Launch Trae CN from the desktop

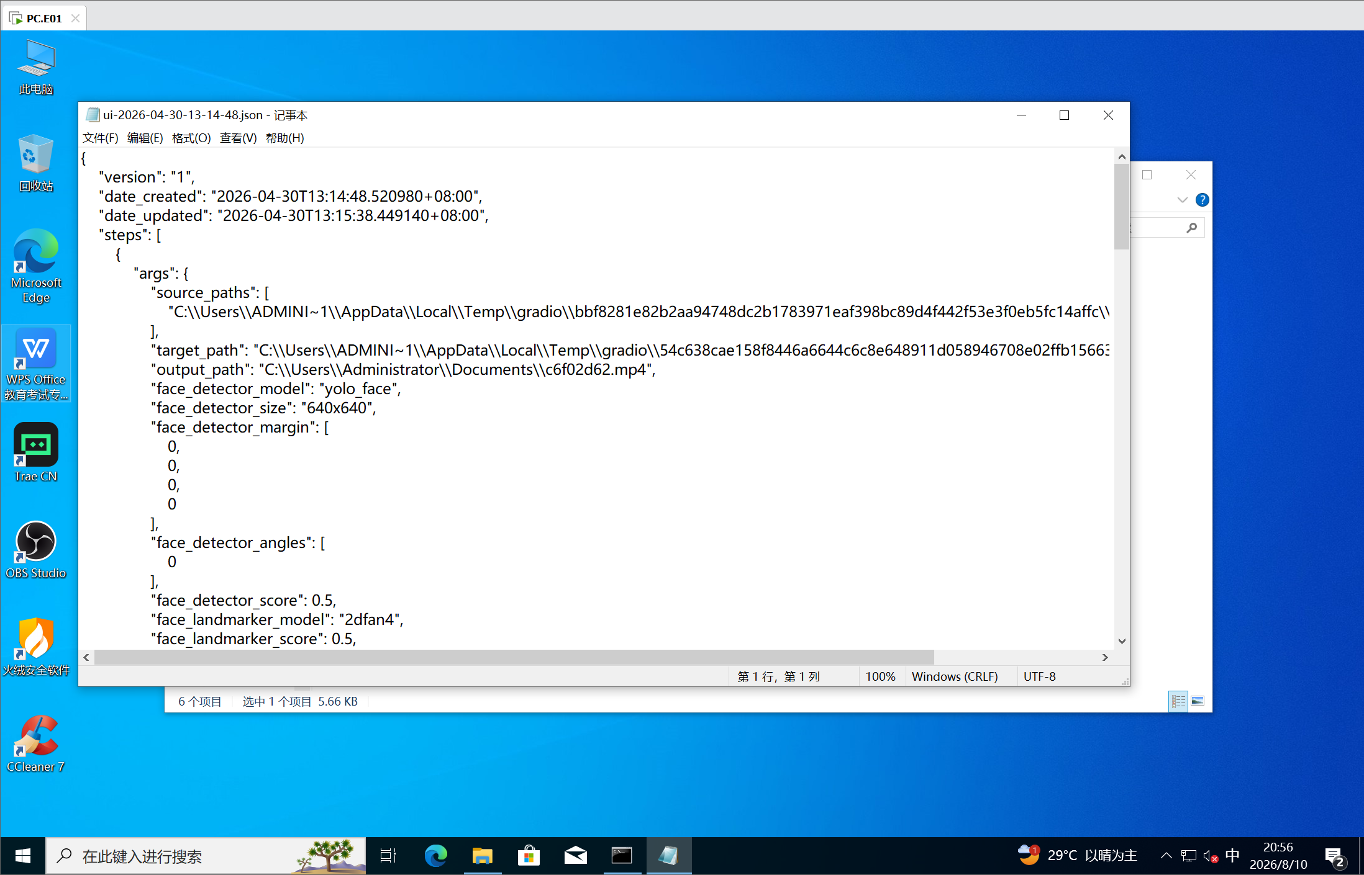pyautogui.click(x=36, y=452)
